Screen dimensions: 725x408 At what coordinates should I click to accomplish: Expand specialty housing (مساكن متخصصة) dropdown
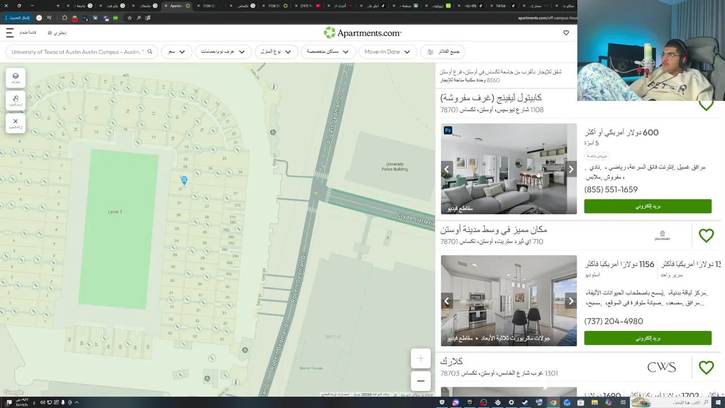coord(328,52)
